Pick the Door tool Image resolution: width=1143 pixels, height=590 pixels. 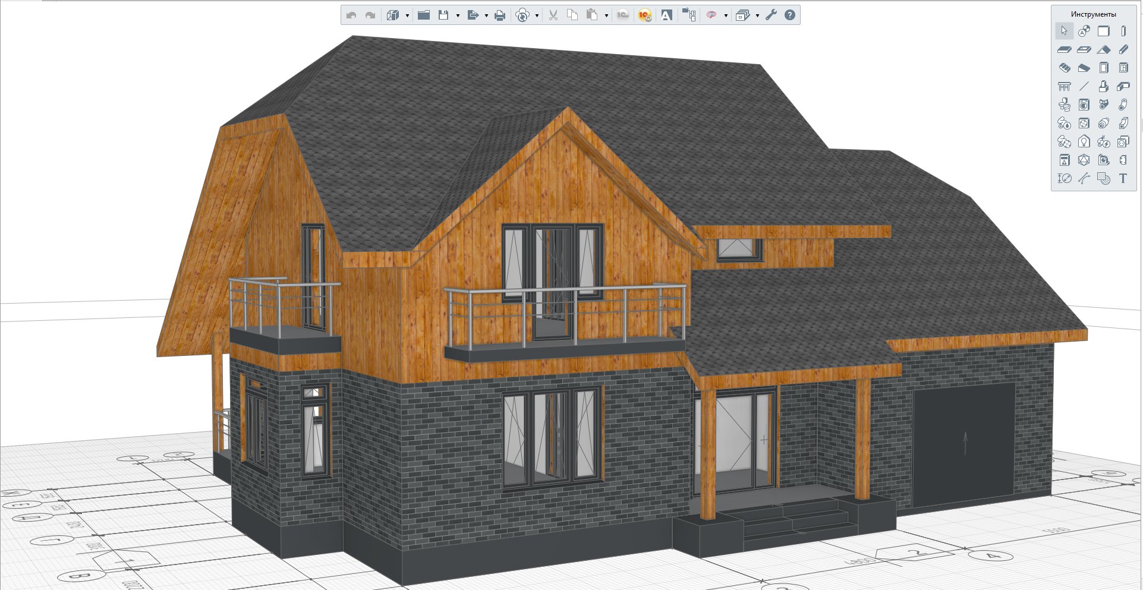1103,68
